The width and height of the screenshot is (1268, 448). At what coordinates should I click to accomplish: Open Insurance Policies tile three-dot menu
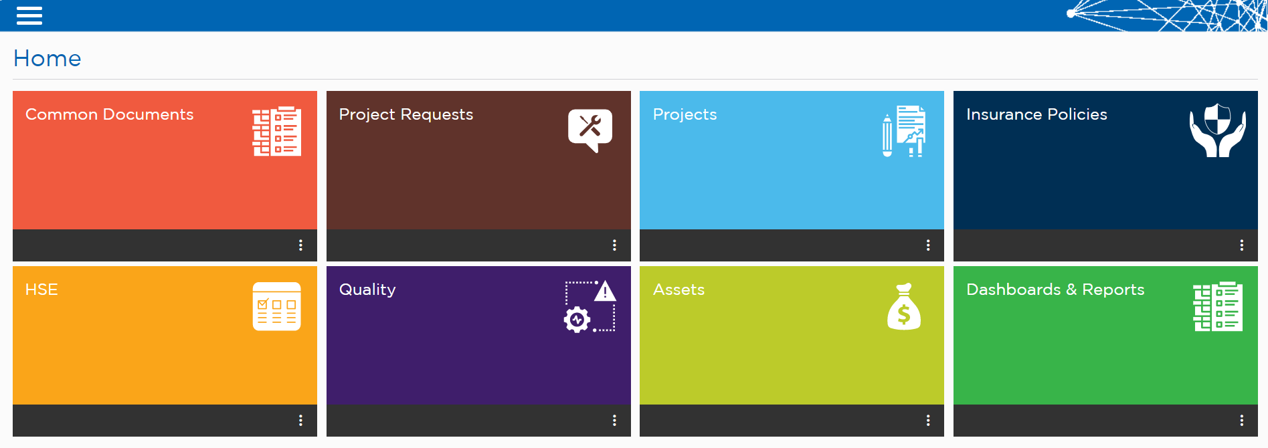[1242, 245]
